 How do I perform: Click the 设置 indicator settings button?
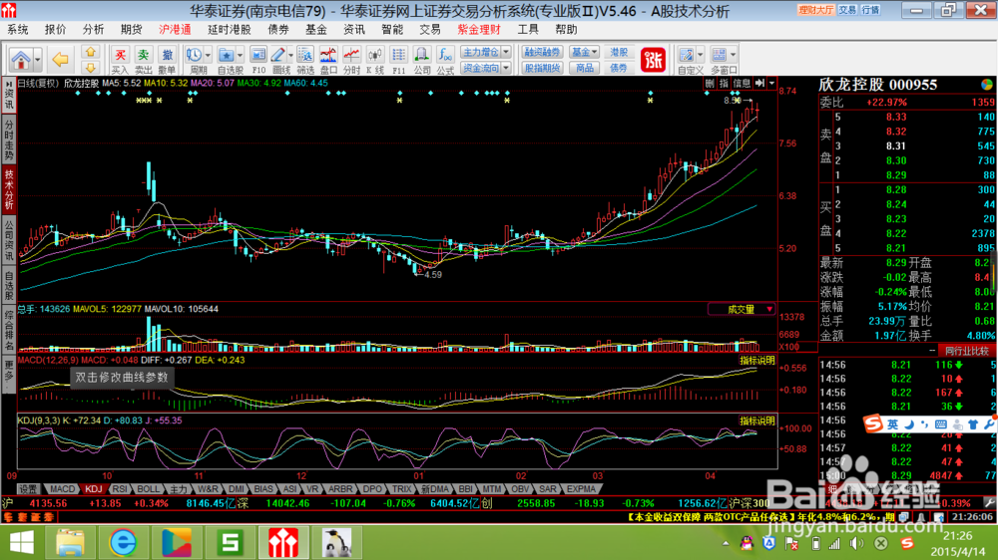[x=28, y=489]
